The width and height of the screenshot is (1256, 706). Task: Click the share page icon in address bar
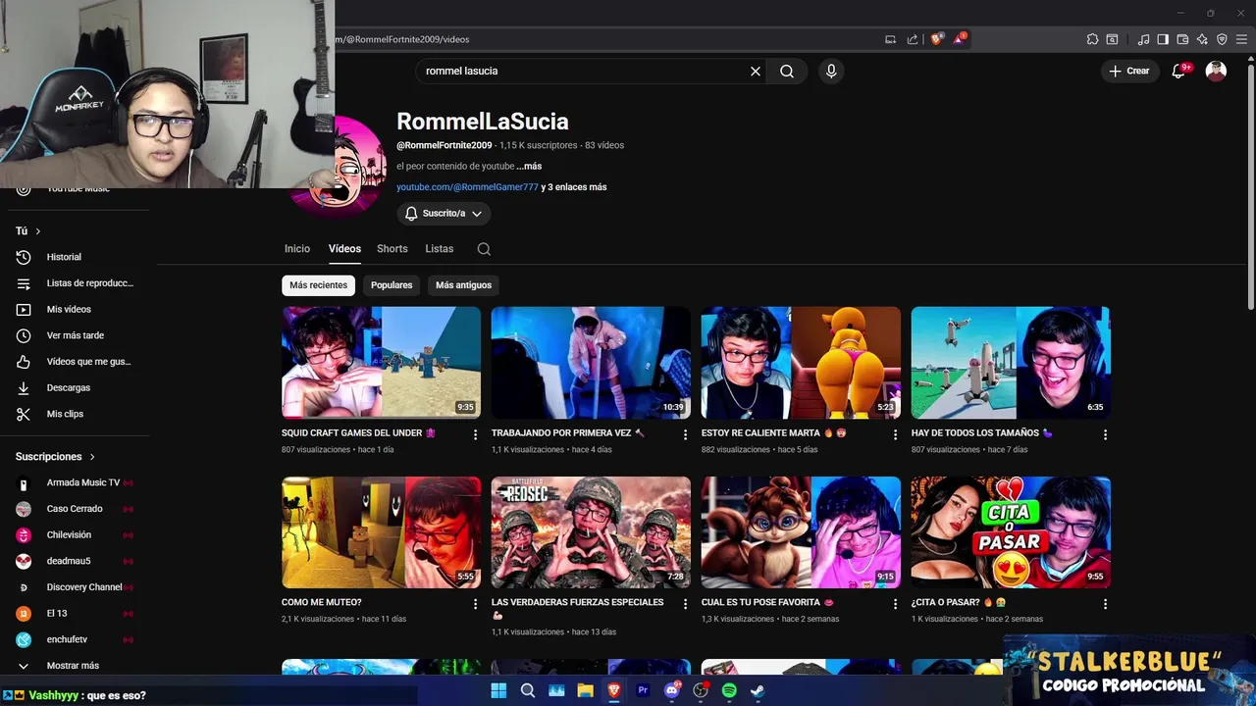913,39
